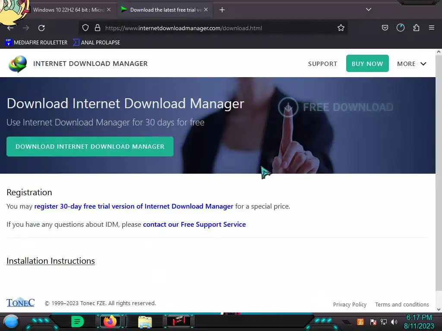Viewport: 442px width, 331px height.
Task: Open the Start orb on taskbar
Action: (11, 322)
